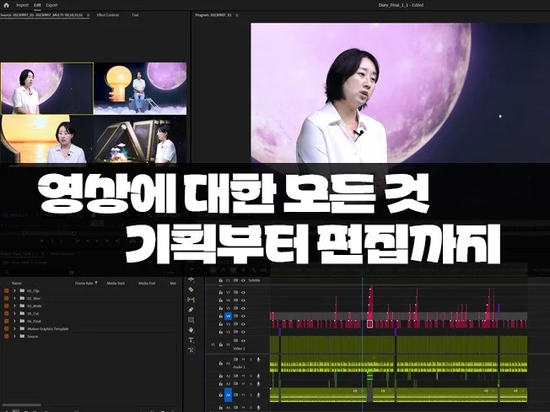This screenshot has height=412, width=550.
Task: Select the Razor tool in the toolbar
Action: coord(191,290)
